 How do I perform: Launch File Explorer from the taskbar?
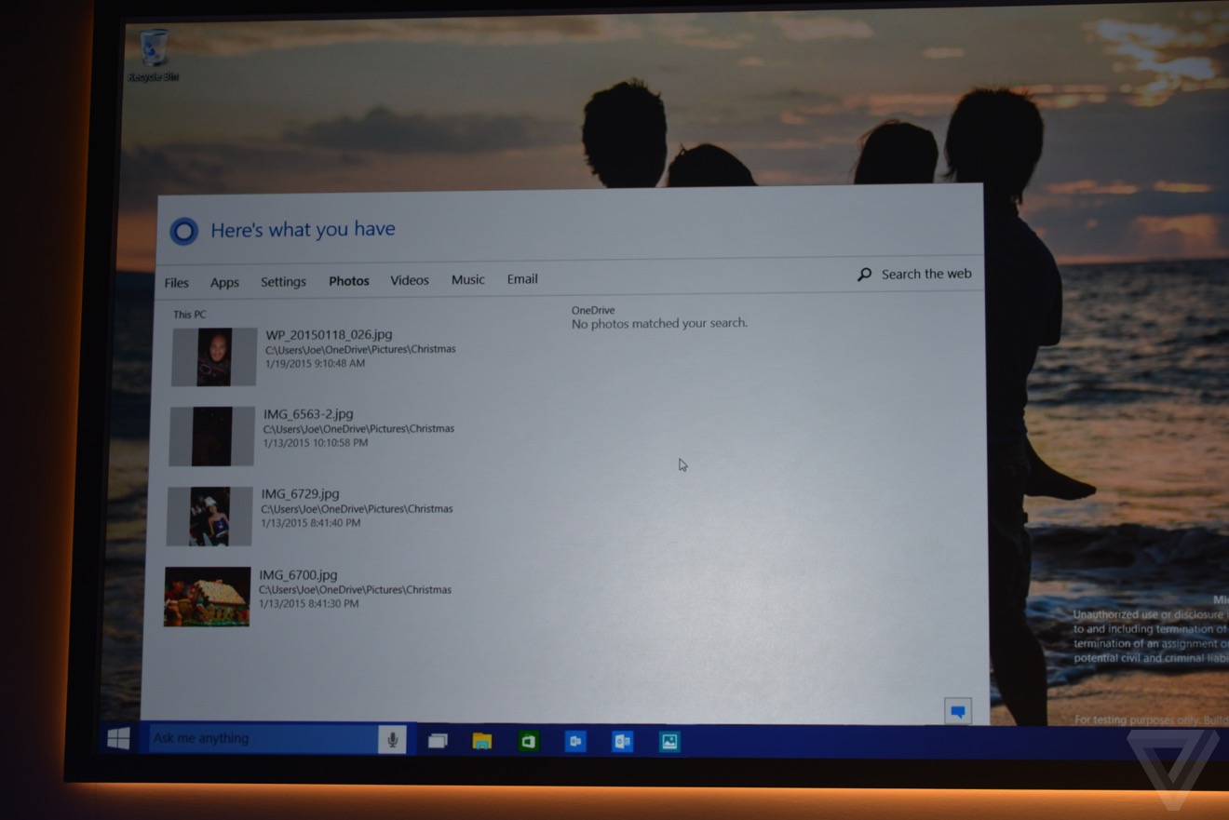point(481,741)
